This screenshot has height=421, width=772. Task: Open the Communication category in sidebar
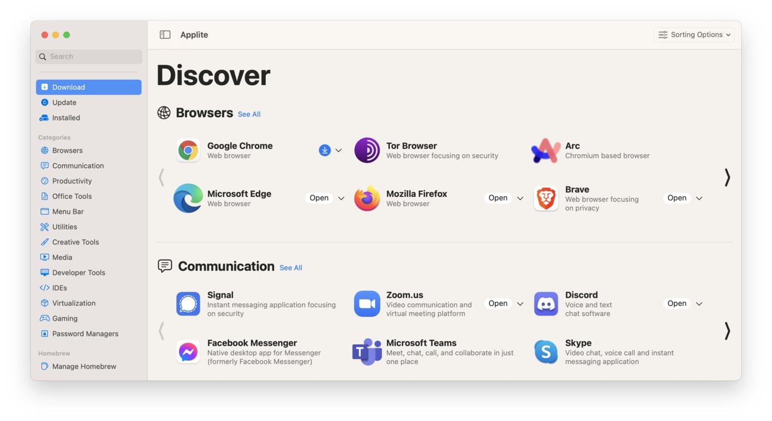click(89, 166)
